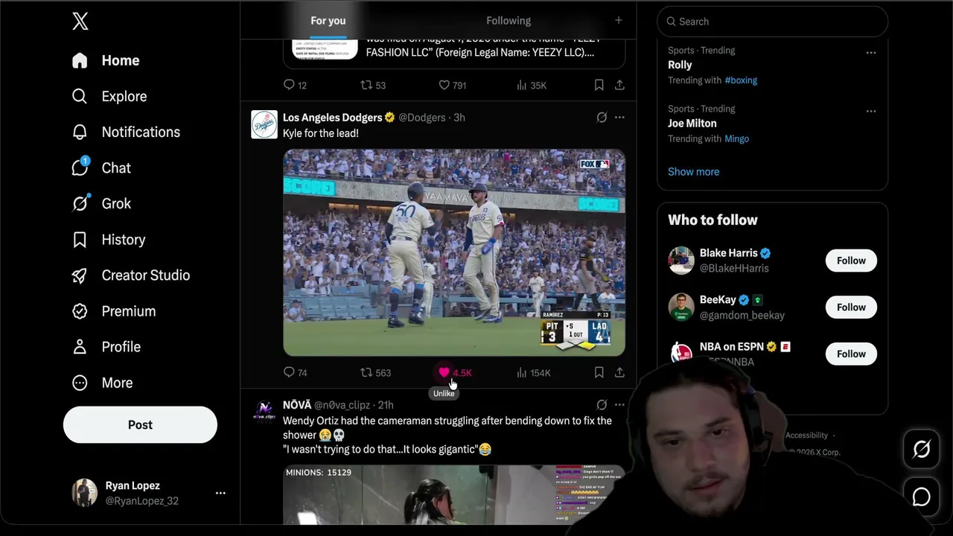Open account options next to Ryan Lopez
The height and width of the screenshot is (536, 953).
[x=220, y=493]
